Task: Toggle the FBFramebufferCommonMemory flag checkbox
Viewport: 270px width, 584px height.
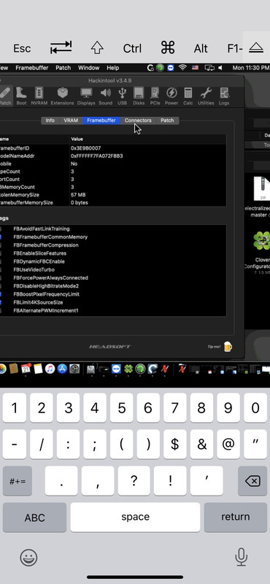Action: tap(0, 237)
